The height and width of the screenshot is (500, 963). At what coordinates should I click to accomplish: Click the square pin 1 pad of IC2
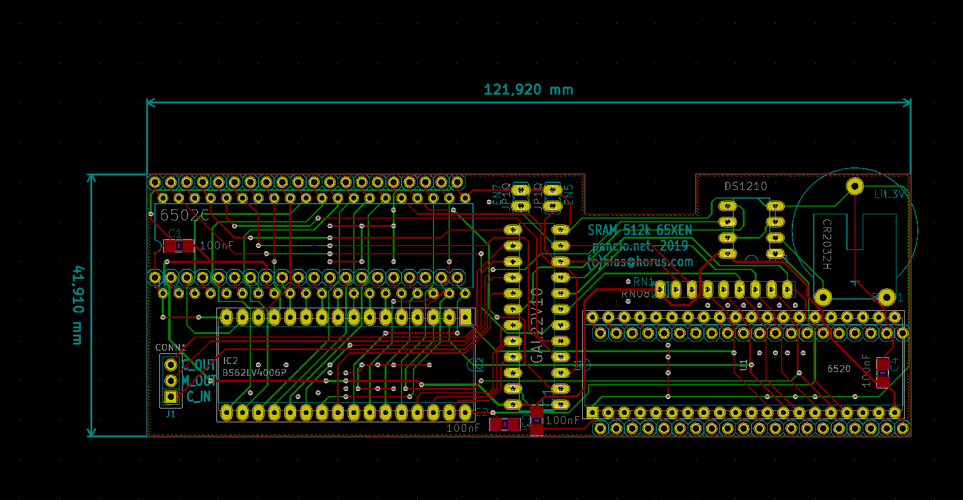[465, 317]
